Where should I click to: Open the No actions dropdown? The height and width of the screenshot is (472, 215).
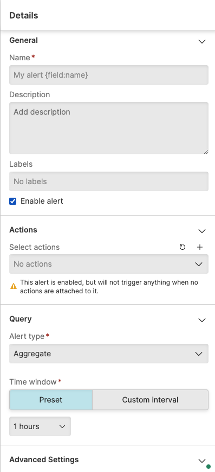point(109,264)
